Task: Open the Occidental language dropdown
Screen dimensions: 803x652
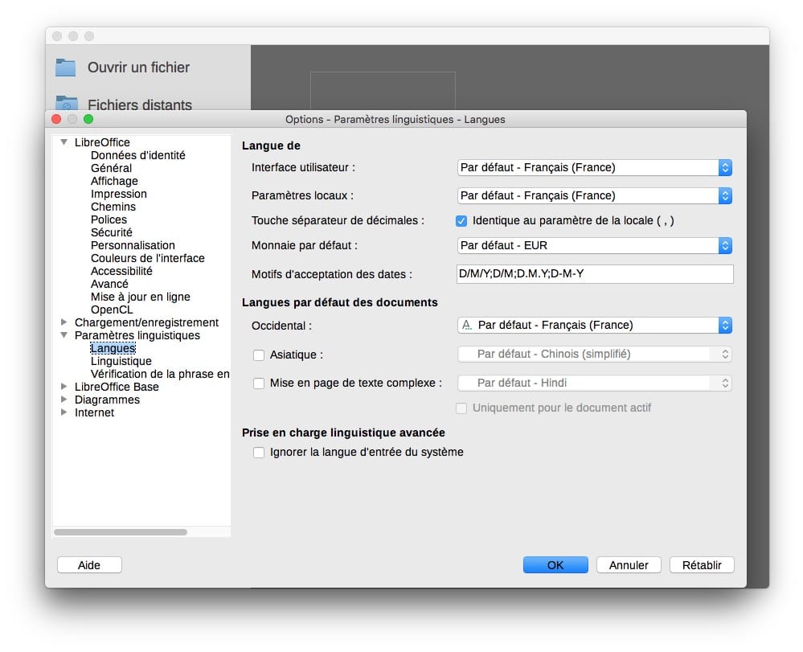Action: (594, 326)
